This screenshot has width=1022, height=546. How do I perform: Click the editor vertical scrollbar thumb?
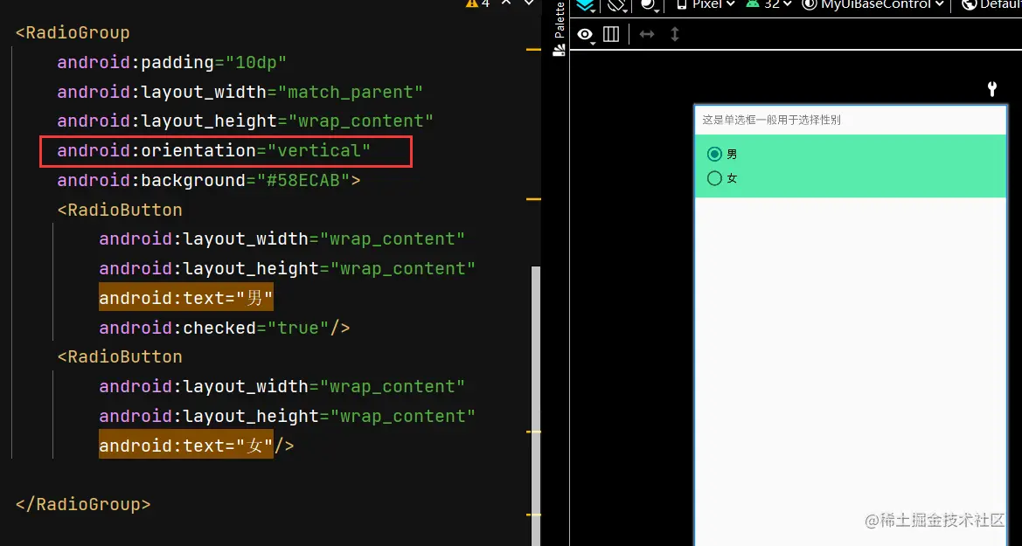[536, 405]
